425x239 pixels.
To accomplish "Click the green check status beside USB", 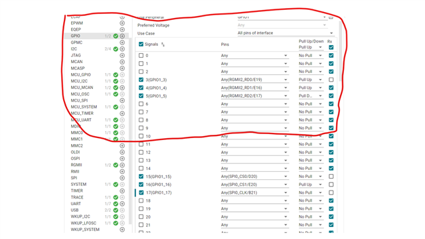I will (116, 210).
